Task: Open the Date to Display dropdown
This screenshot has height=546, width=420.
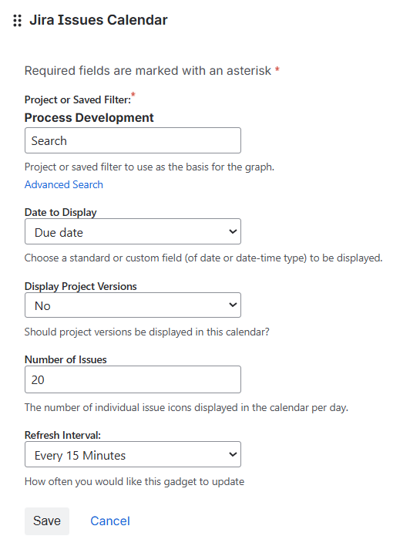Action: (x=133, y=231)
